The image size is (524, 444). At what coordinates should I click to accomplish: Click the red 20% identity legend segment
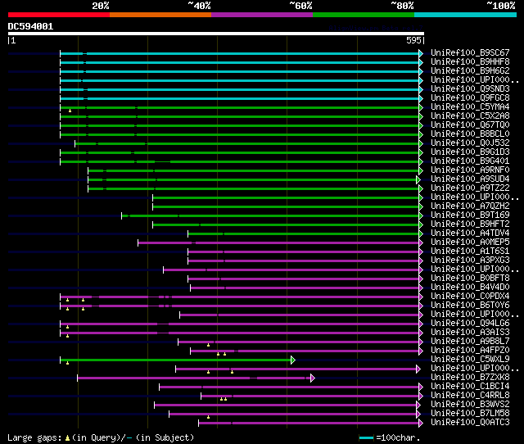click(59, 15)
